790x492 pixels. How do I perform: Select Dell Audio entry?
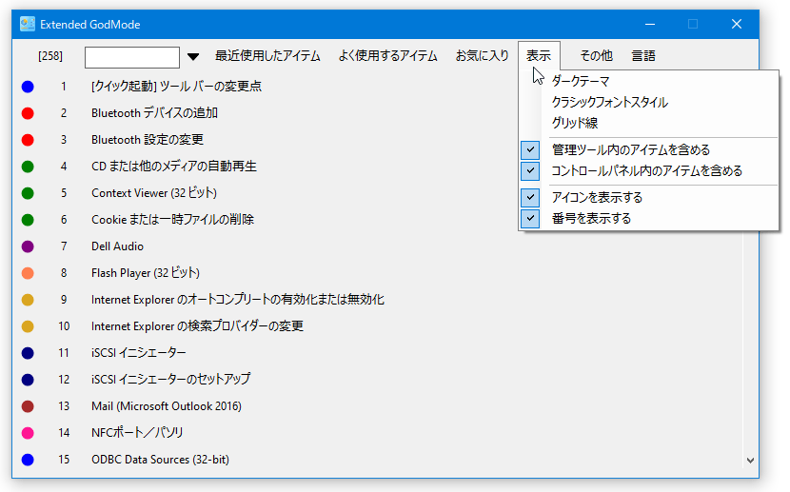point(117,246)
